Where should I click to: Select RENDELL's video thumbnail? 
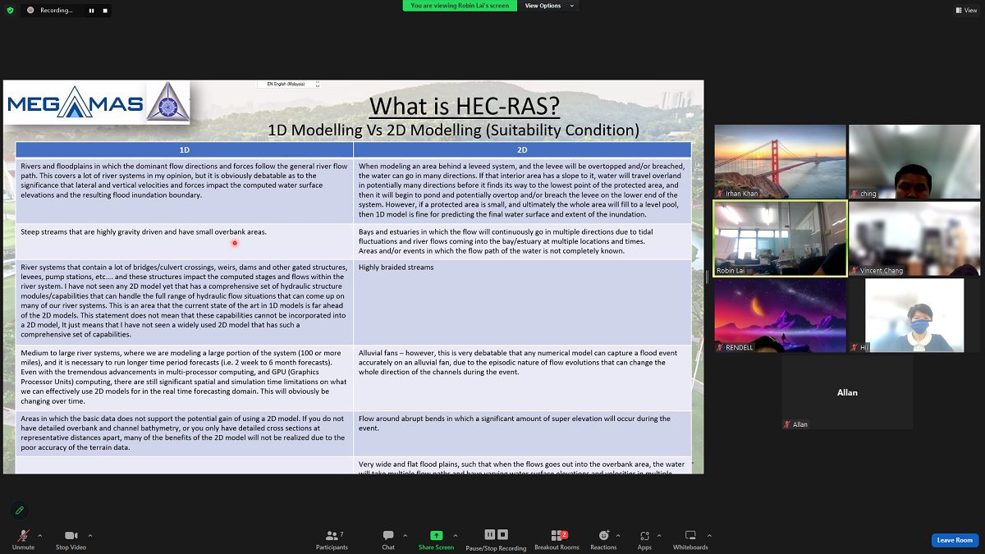(x=780, y=315)
